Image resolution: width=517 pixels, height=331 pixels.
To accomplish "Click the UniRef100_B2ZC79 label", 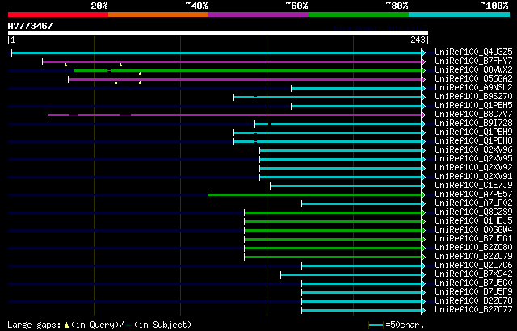I will click(x=473, y=257).
